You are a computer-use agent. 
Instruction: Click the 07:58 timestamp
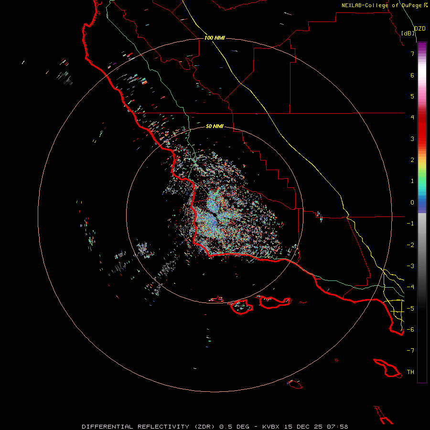[337, 427]
